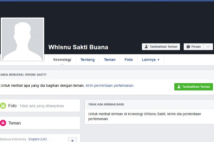Click the ANDA MENGENAL WHISNU SAKTI? heading

pyautogui.click(x=23, y=74)
